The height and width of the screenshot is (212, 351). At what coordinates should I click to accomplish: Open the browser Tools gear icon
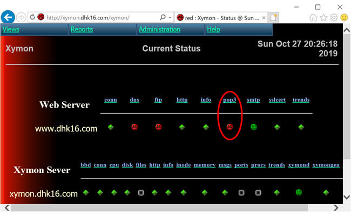tap(334, 17)
